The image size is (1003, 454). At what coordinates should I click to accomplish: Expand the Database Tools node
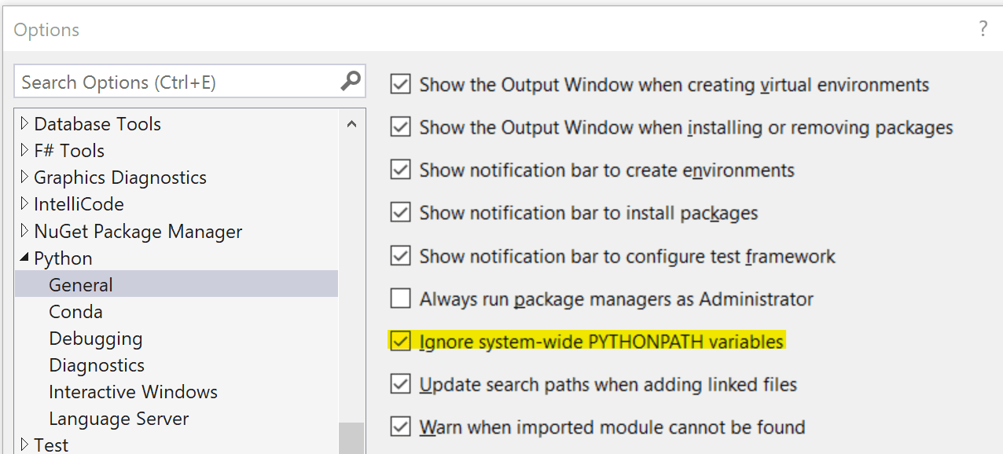(x=23, y=124)
